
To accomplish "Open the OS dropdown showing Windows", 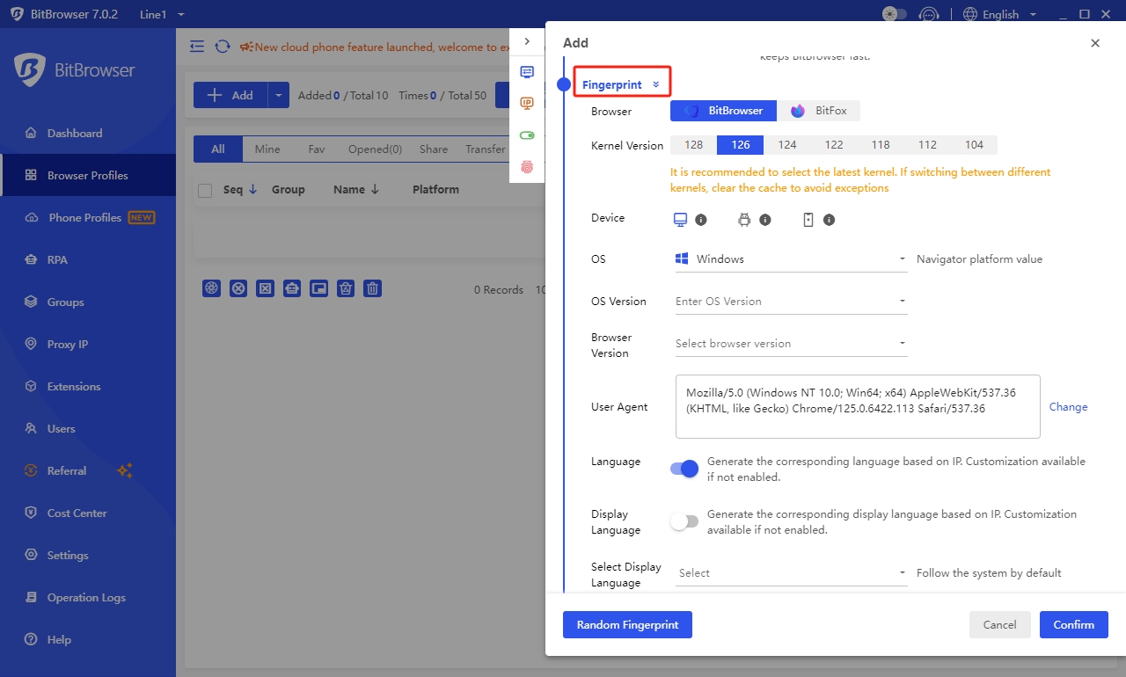I will pos(789,259).
